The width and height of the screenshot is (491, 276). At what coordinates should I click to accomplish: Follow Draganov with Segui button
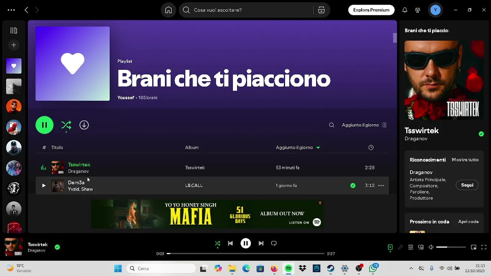click(467, 185)
